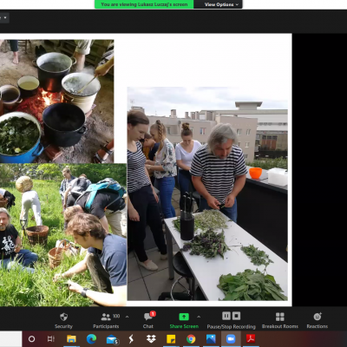
Task: Open Breakout Rooms
Action: coord(280,320)
